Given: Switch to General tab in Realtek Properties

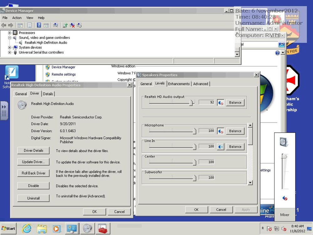Looking at the screenshot, I should (21, 94).
